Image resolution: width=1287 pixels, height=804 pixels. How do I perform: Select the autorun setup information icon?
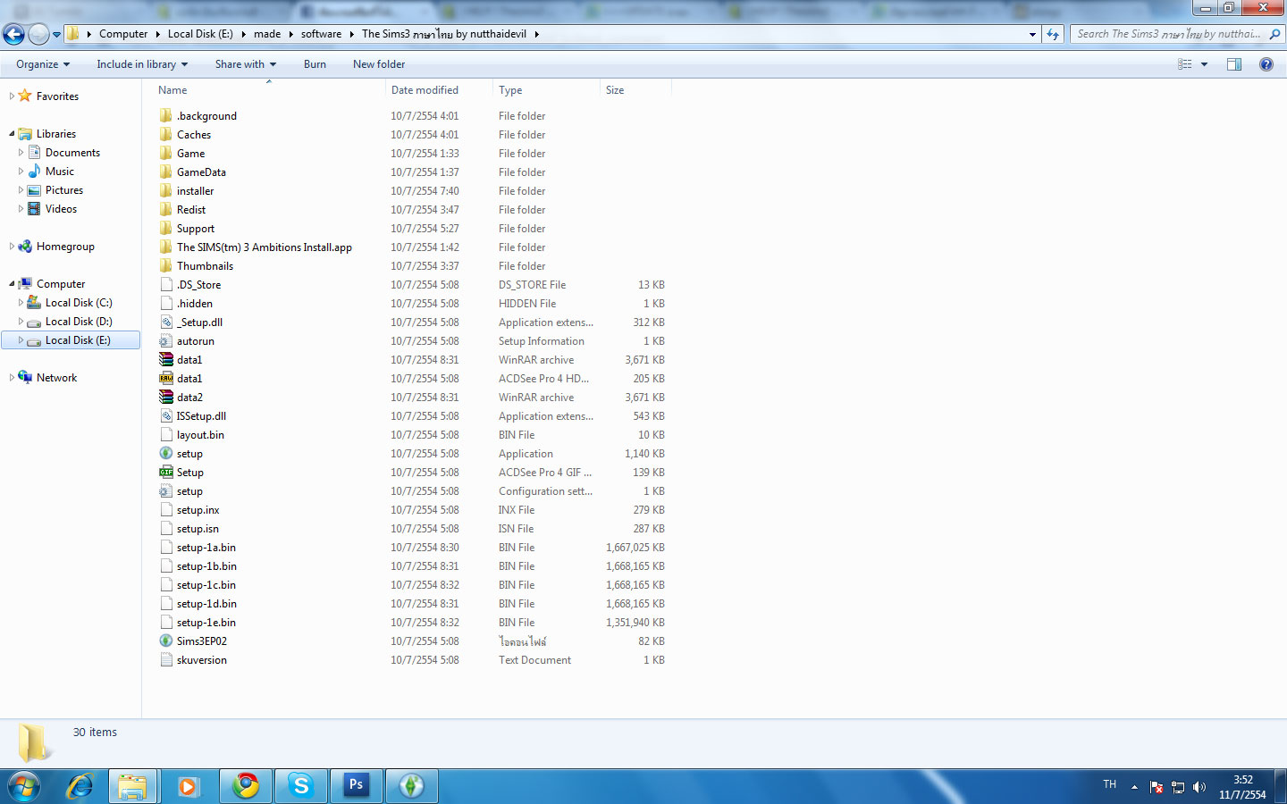point(166,341)
